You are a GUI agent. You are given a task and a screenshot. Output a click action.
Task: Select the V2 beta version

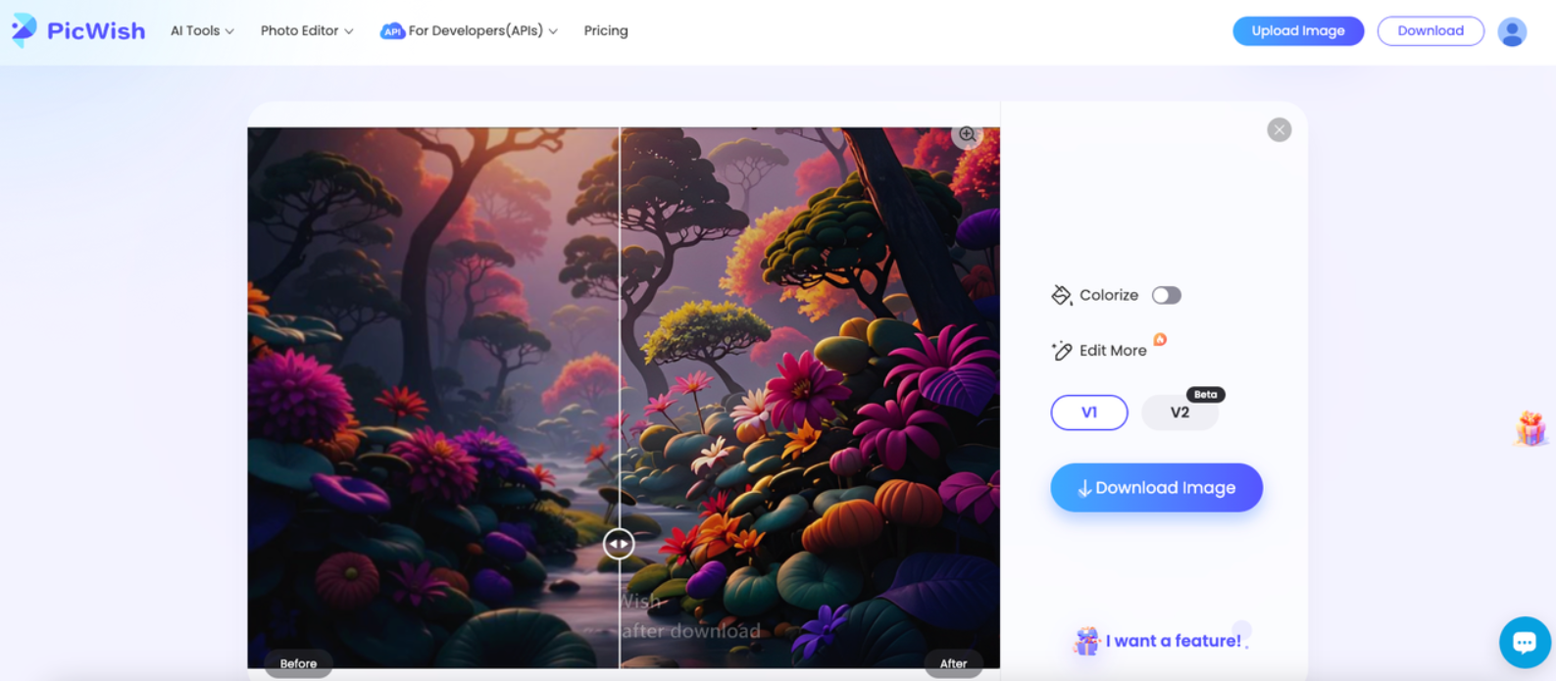1180,413
